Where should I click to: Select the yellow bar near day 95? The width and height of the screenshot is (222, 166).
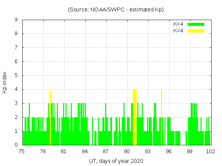162,117
